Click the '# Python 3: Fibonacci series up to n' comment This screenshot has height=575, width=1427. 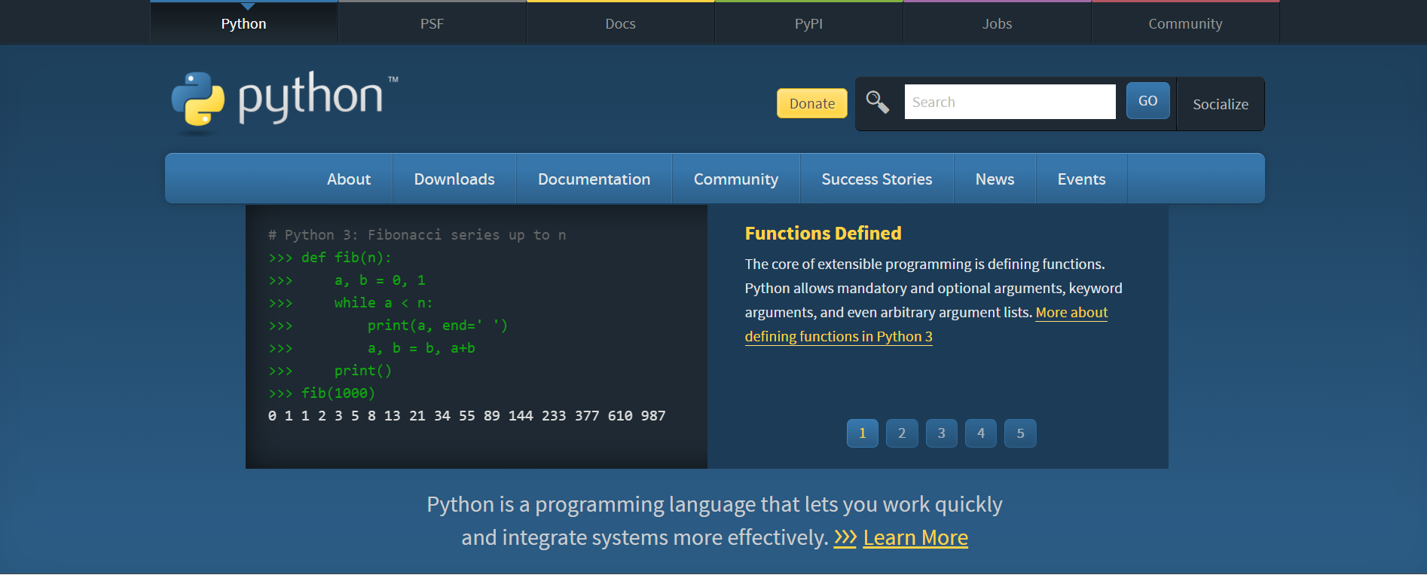(417, 235)
